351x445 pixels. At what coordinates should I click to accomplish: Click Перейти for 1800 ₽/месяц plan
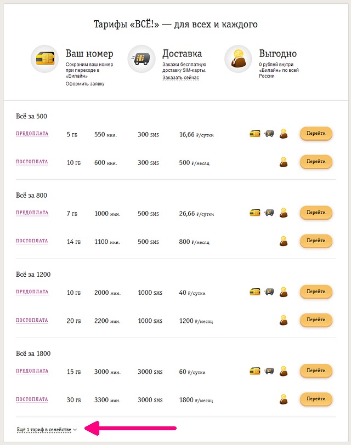click(316, 399)
